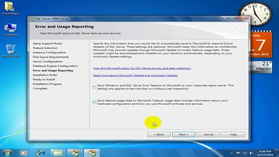Click SQL Server 2008 Setup title icon
The width and height of the screenshot is (279, 157).
(x=32, y=19)
